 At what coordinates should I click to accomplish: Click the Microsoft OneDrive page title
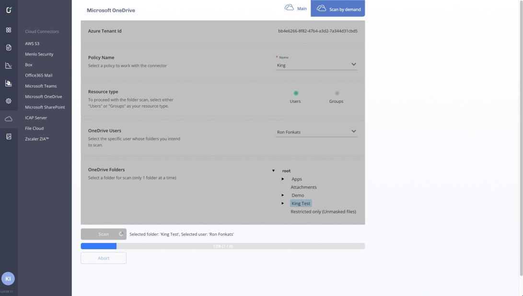[111, 11]
